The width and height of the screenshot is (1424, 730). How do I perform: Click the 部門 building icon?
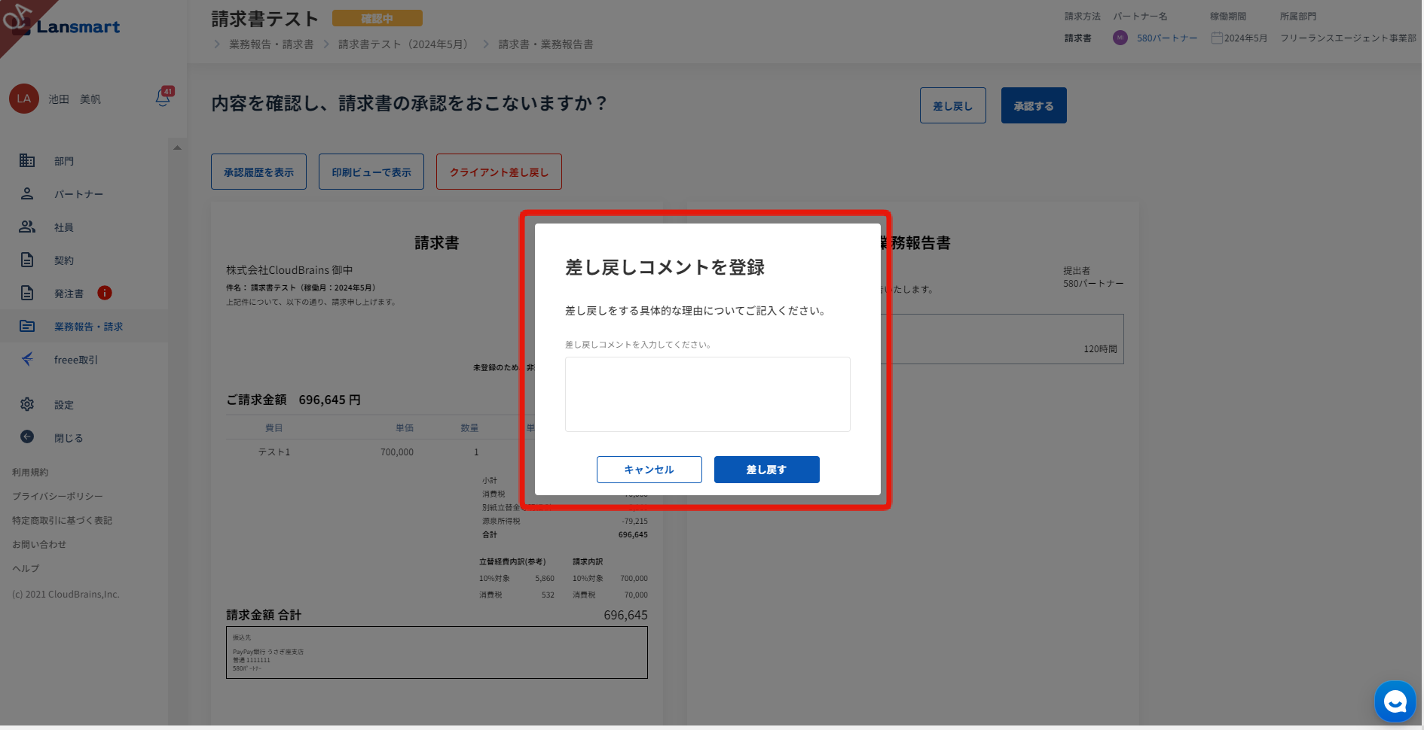click(27, 160)
